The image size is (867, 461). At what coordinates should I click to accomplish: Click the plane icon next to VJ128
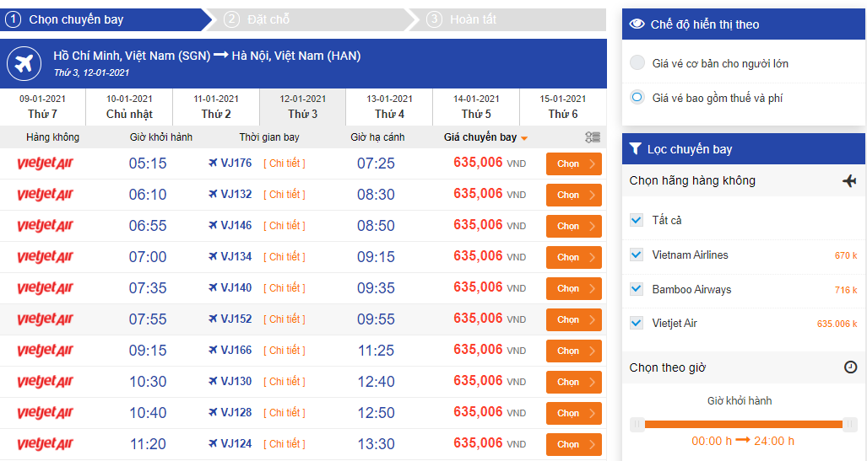[x=213, y=412]
